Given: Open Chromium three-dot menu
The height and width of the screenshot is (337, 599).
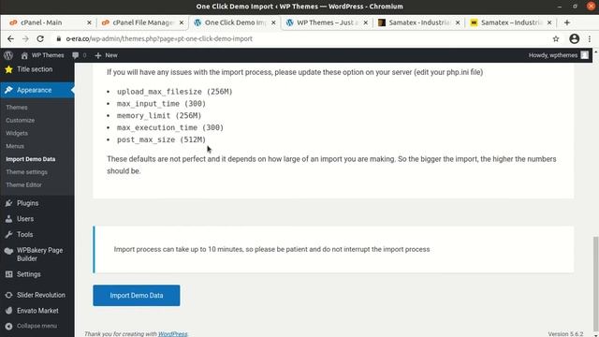Looking at the screenshot, I should click(590, 38).
